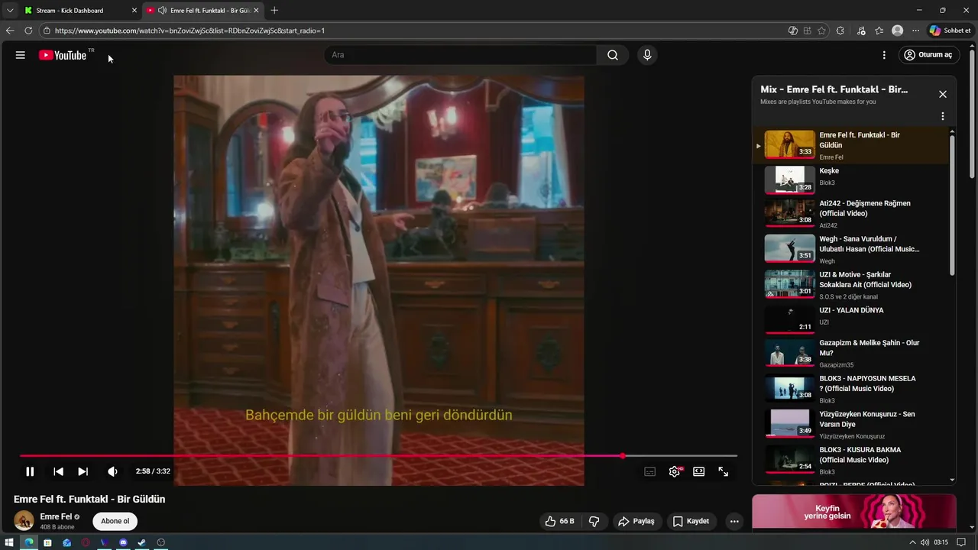Go back in browser history

10,31
